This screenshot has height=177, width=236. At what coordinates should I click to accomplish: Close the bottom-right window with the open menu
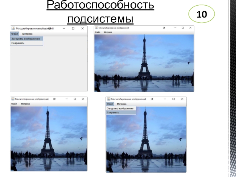click(181, 99)
